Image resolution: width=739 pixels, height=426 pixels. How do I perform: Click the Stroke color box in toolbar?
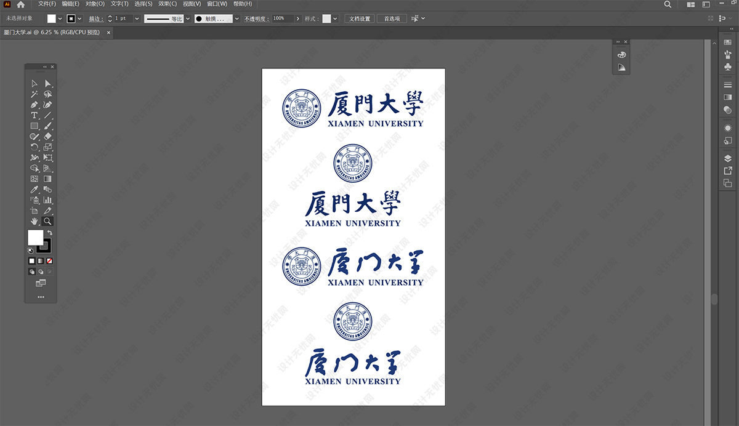(44, 246)
